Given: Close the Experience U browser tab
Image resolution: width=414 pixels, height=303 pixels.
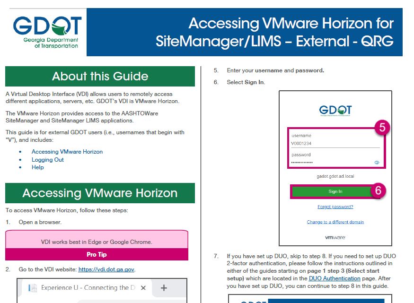Looking at the screenshot, I should point(143,288).
